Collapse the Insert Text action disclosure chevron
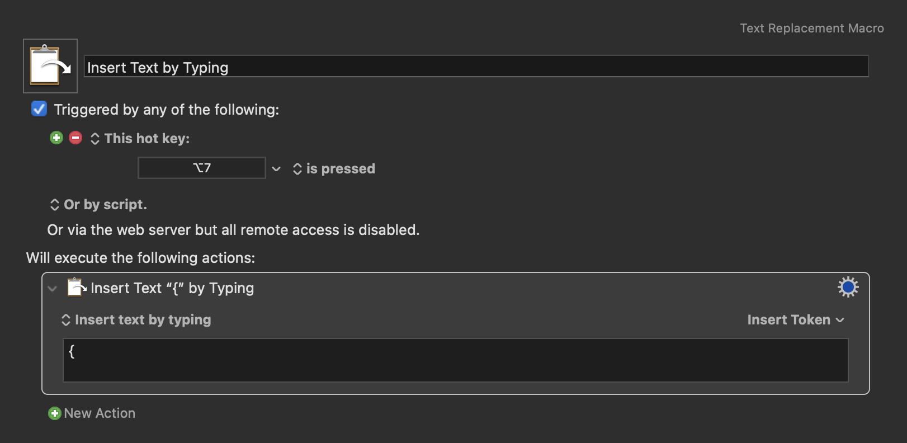The width and height of the screenshot is (907, 443). [x=53, y=289]
